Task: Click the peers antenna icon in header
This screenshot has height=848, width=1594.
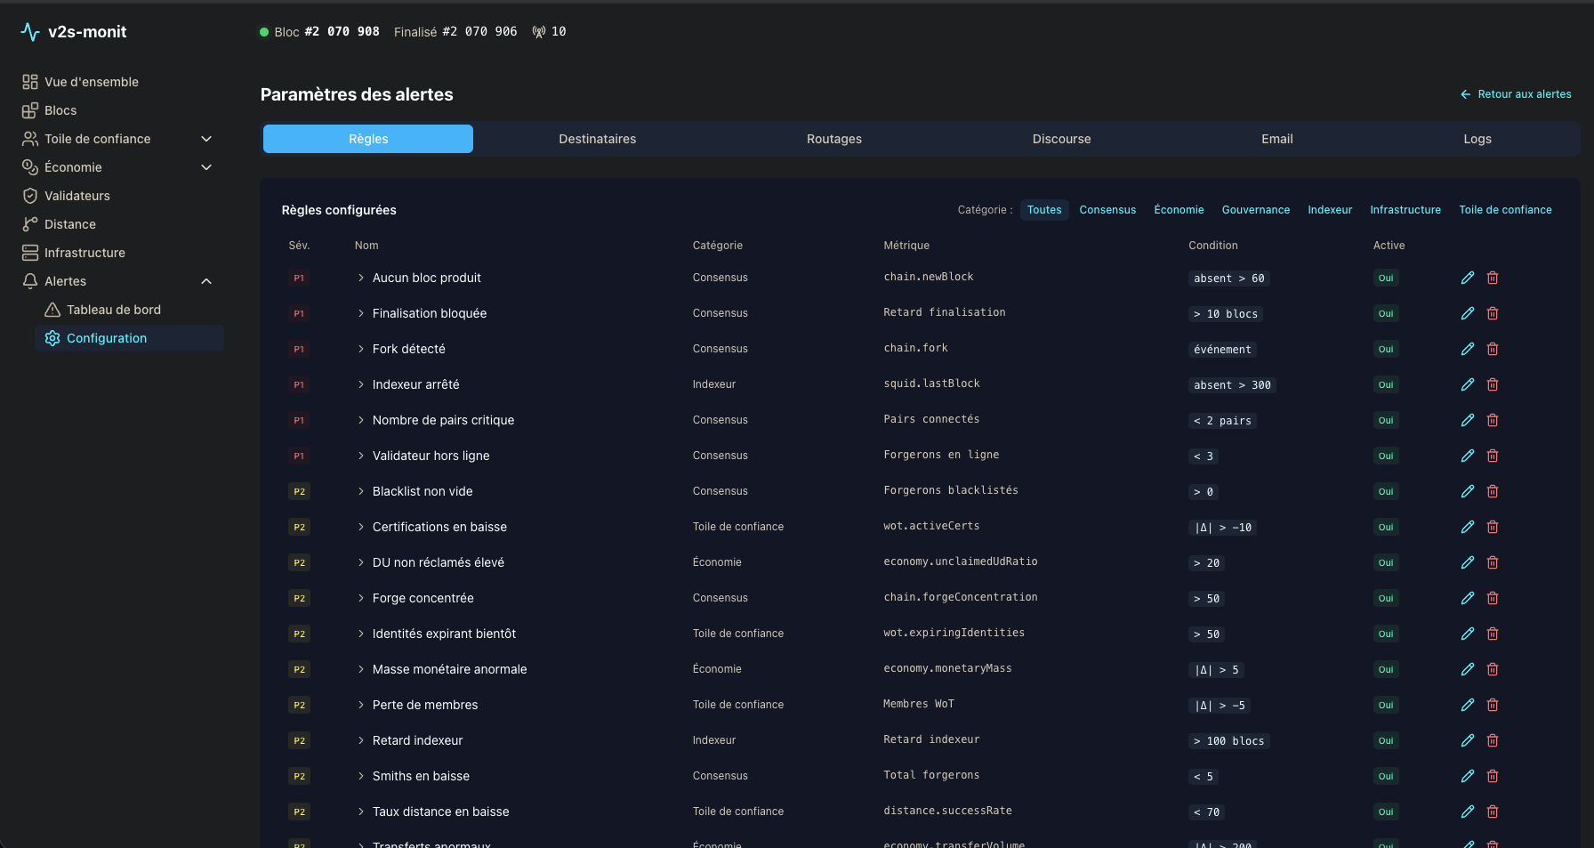Action: click(539, 32)
